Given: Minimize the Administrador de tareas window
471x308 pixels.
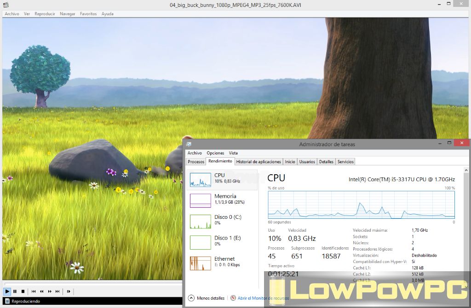Looking at the screenshot, I should [440, 144].
